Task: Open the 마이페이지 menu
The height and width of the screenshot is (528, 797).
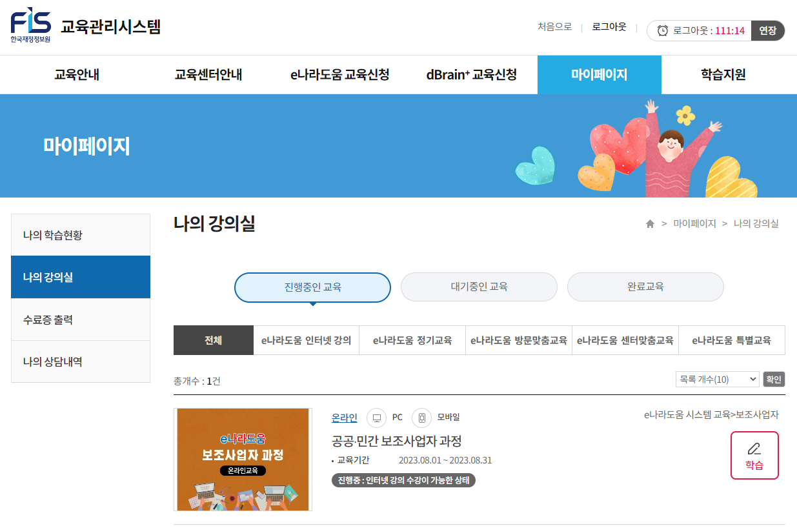Action: point(600,75)
